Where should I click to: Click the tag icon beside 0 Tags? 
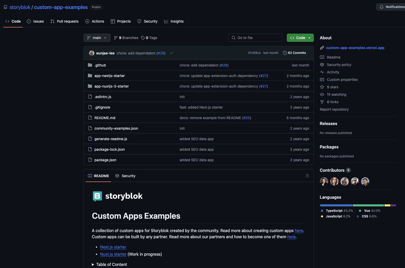pos(143,38)
